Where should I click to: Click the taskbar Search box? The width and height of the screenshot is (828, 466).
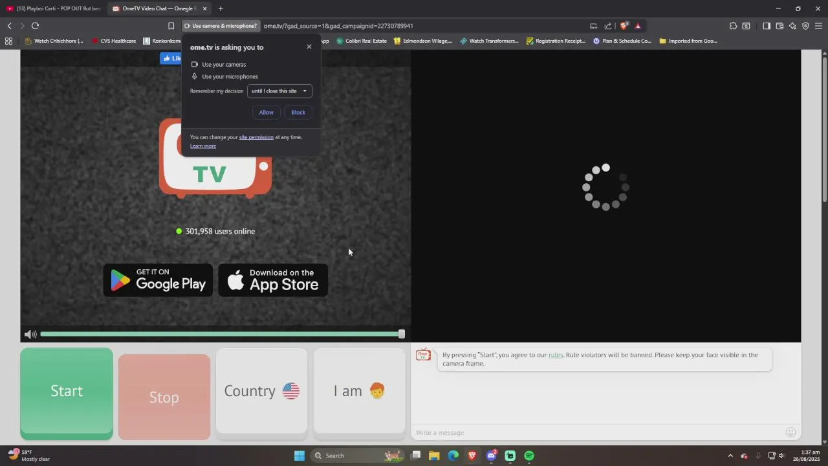click(357, 456)
